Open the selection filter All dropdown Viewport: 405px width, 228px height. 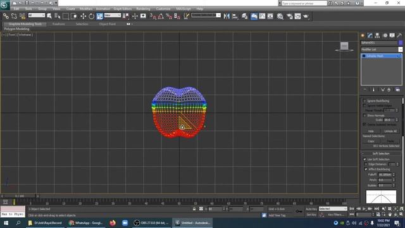[37, 15]
